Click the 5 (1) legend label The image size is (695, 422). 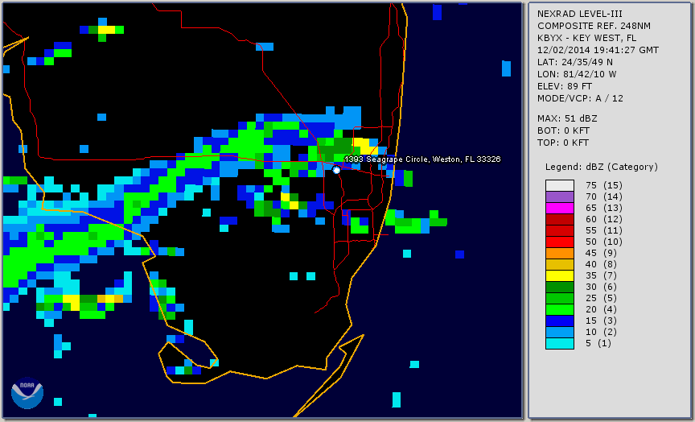pos(598,343)
